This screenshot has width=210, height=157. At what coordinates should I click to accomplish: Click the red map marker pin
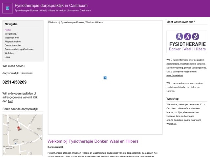pyautogui.click(x=19, y=129)
